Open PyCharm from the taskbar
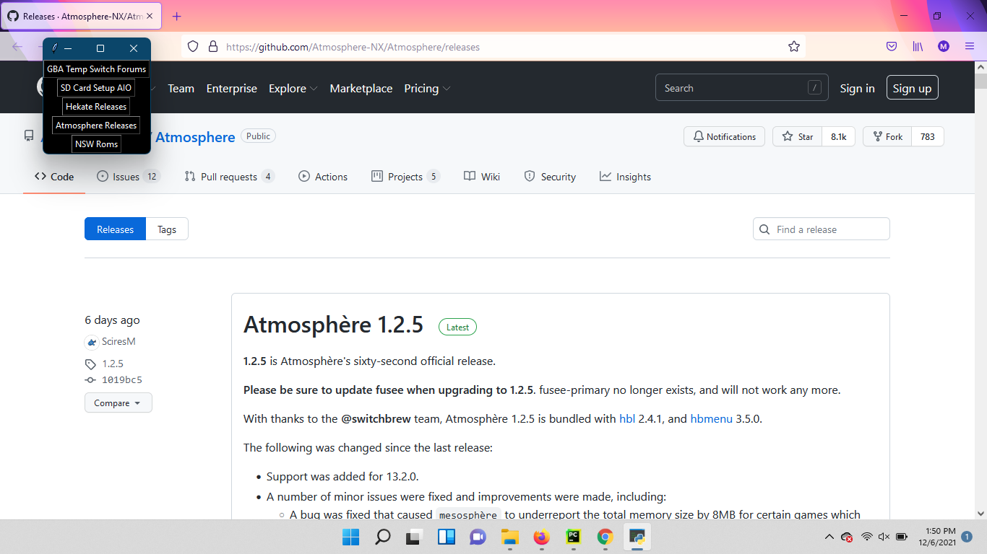 tap(573, 537)
